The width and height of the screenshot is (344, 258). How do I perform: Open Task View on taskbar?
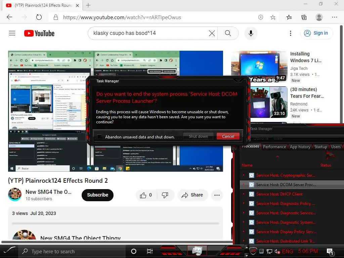point(149,251)
